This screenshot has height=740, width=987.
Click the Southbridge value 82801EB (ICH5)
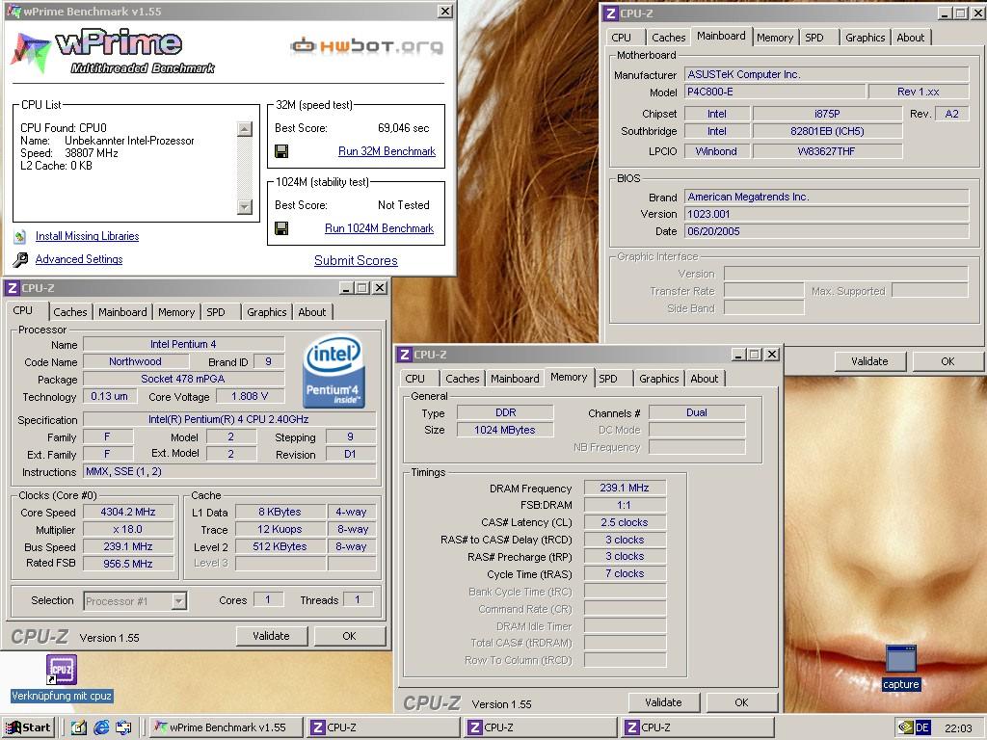pyautogui.click(x=827, y=131)
